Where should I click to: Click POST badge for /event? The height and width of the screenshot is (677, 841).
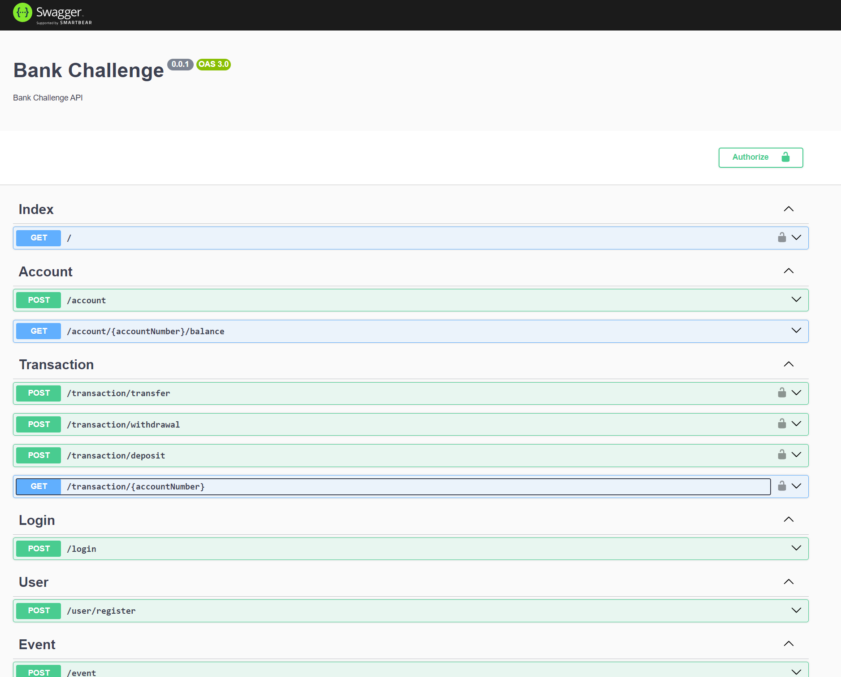coord(39,672)
